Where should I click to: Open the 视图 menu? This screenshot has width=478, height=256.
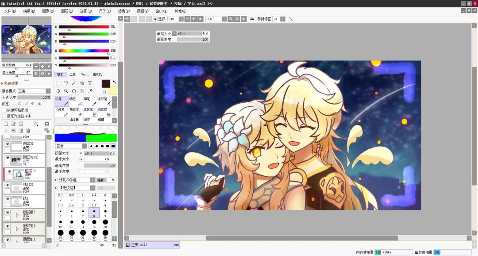143,11
